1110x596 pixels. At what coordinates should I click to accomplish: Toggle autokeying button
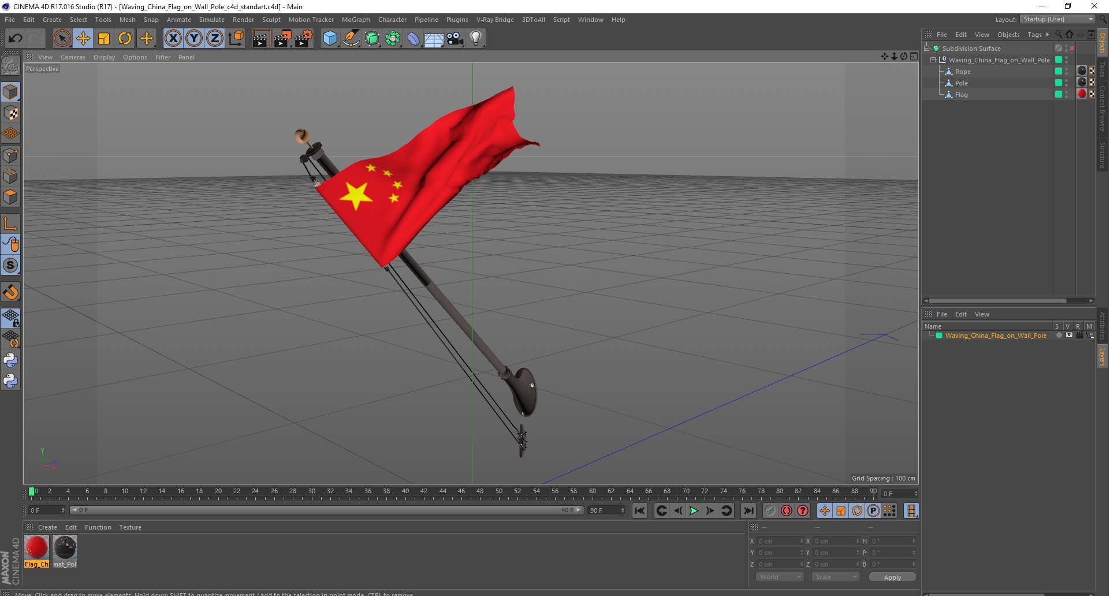pos(787,511)
